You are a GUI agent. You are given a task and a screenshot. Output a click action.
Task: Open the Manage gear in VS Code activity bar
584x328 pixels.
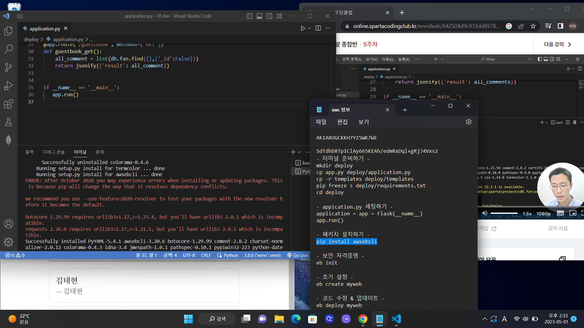click(9, 242)
